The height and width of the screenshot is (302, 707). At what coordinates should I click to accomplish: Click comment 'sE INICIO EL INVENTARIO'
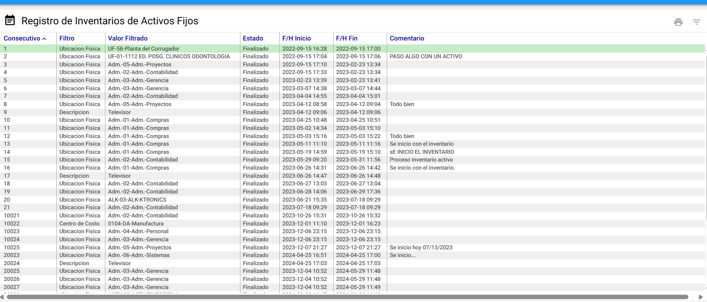point(422,152)
